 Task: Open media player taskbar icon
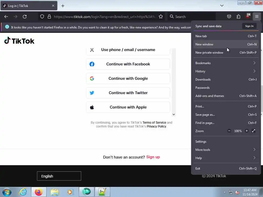(x=70, y=192)
